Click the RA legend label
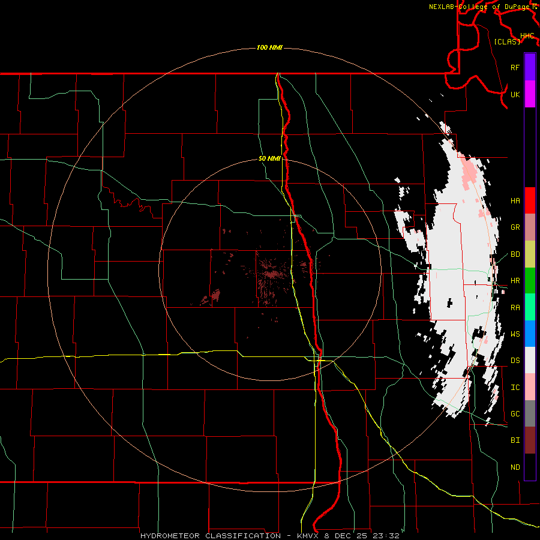Image resolution: width=540 pixels, height=540 pixels. coord(515,308)
